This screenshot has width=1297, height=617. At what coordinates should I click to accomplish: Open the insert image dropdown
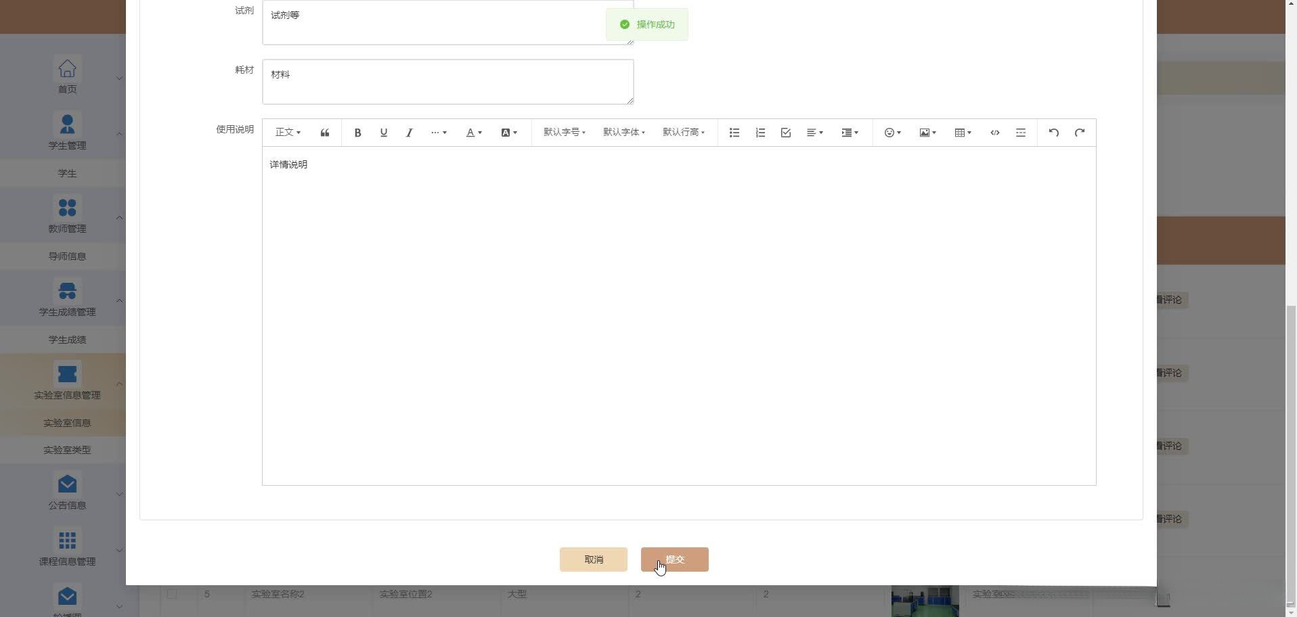928,133
